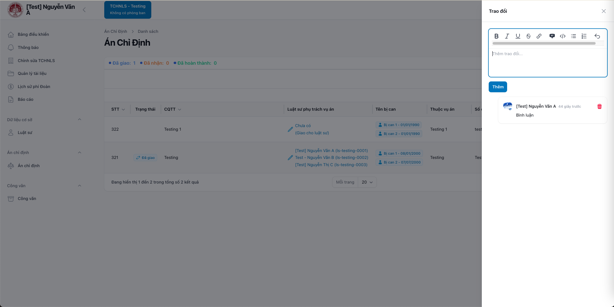Apply italic formatting in the editor
614x307 pixels.
pyautogui.click(x=507, y=36)
